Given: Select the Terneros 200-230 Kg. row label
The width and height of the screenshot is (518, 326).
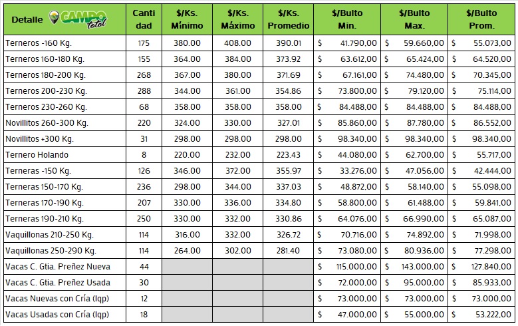Looking at the screenshot, I should pyautogui.click(x=46, y=91).
